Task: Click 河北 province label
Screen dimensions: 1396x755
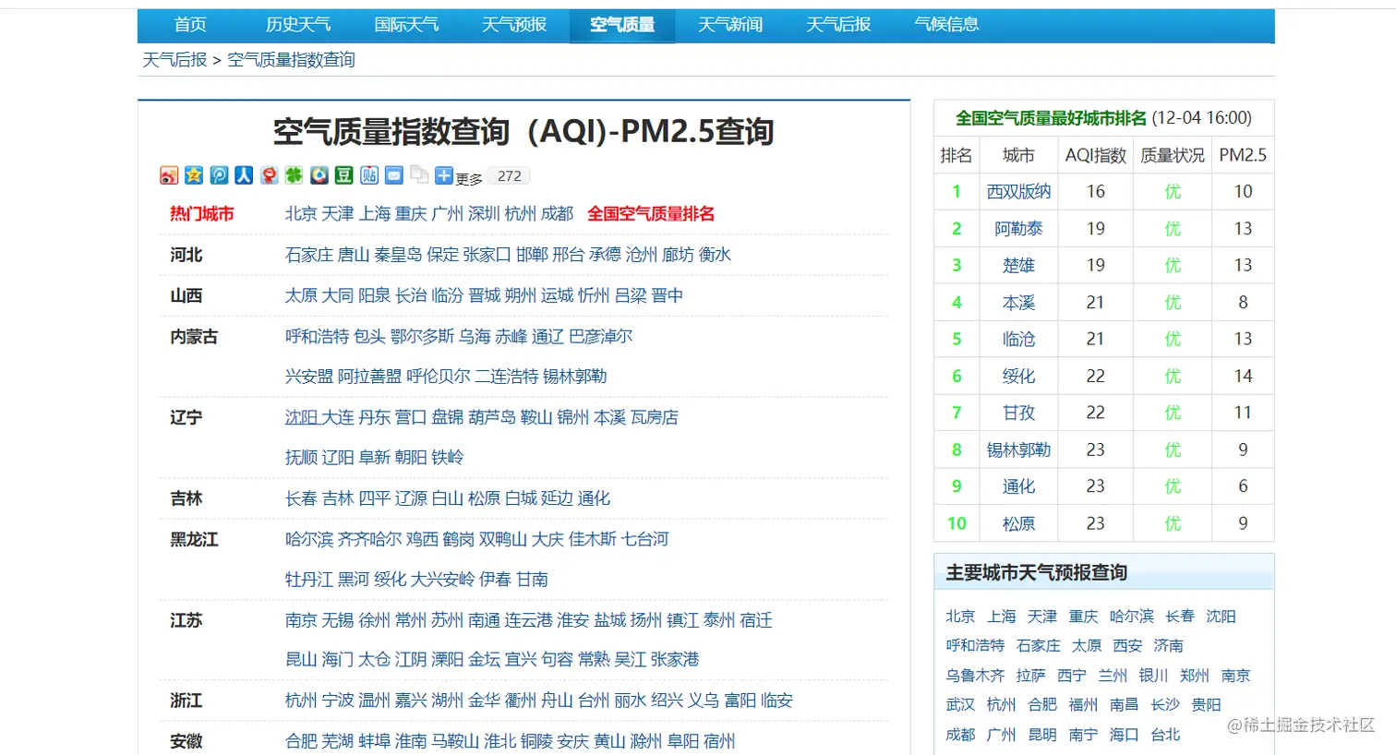Action: click(186, 255)
